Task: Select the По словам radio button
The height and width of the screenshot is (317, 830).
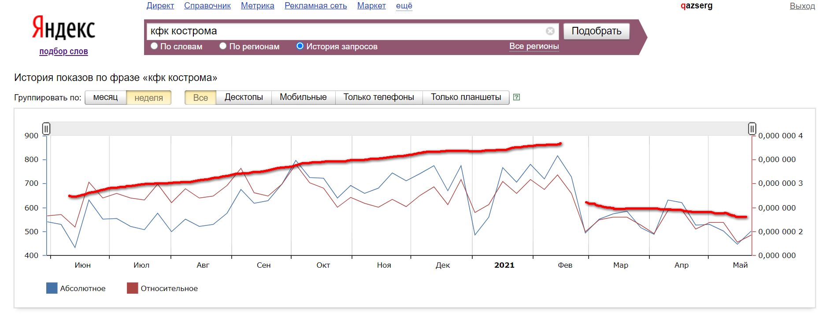Action: [x=154, y=46]
